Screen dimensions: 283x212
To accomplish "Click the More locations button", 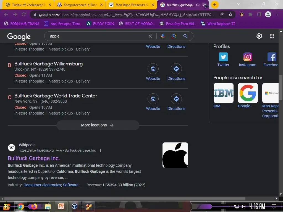I will coord(98,125).
